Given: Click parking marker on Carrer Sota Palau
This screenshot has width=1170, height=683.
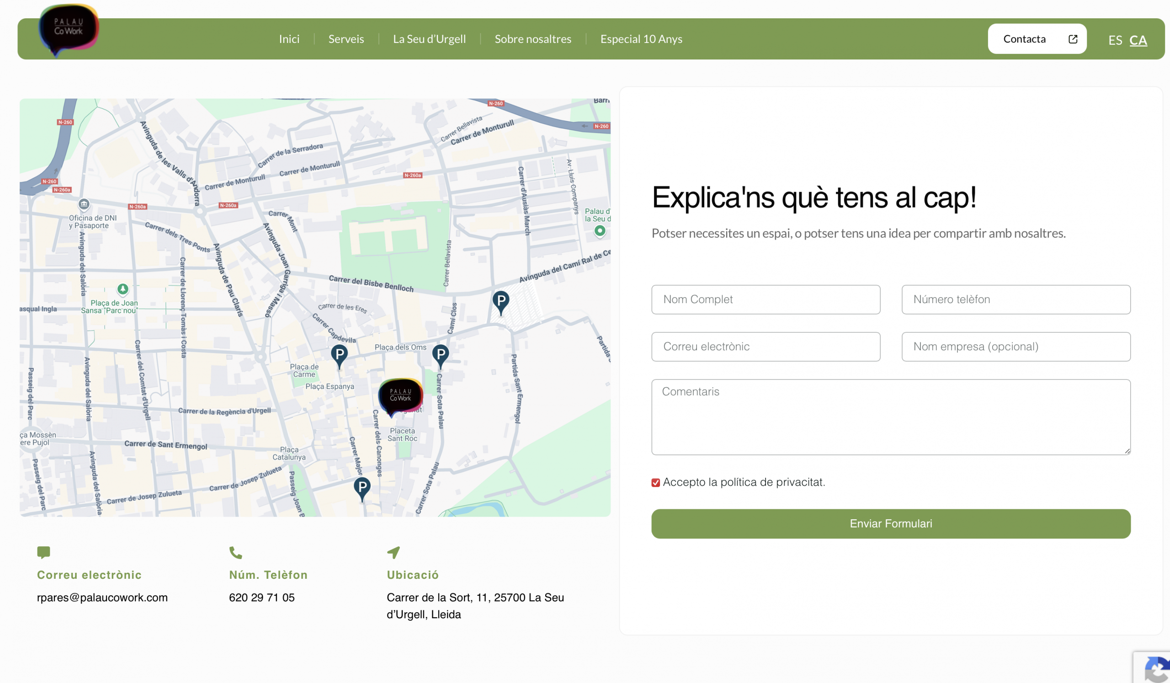Looking at the screenshot, I should 440,356.
